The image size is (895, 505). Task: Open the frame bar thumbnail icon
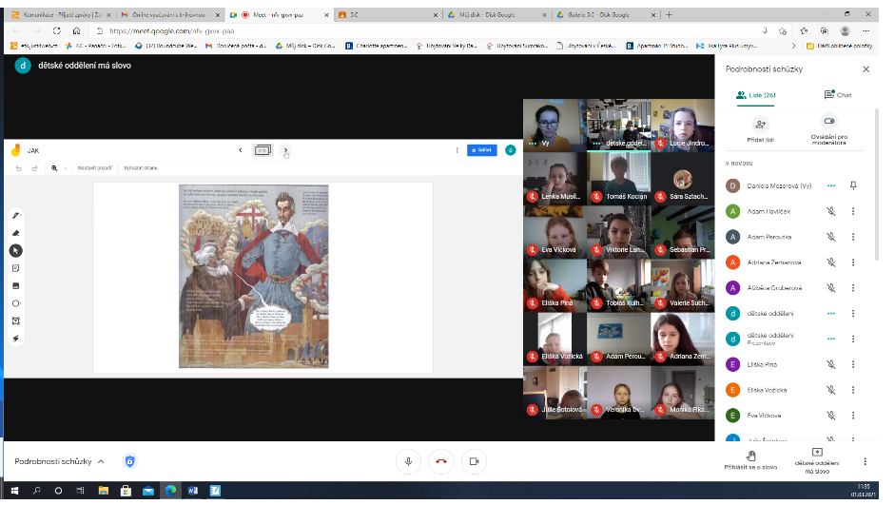pos(263,150)
